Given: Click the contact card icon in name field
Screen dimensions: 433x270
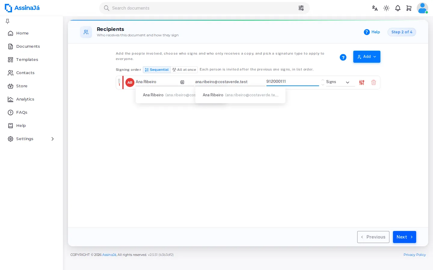Looking at the screenshot, I should tap(182, 82).
